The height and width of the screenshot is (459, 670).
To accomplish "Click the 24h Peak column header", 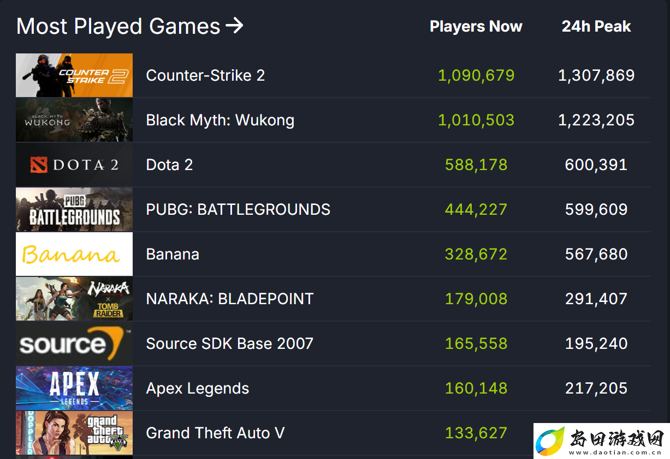I will click(x=596, y=26).
